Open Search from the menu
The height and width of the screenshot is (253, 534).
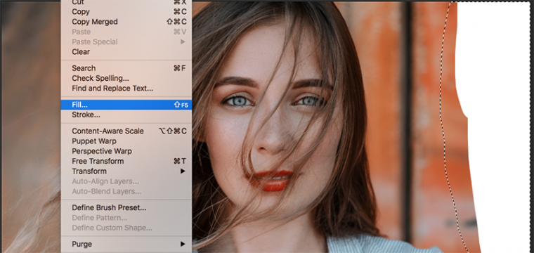point(126,68)
